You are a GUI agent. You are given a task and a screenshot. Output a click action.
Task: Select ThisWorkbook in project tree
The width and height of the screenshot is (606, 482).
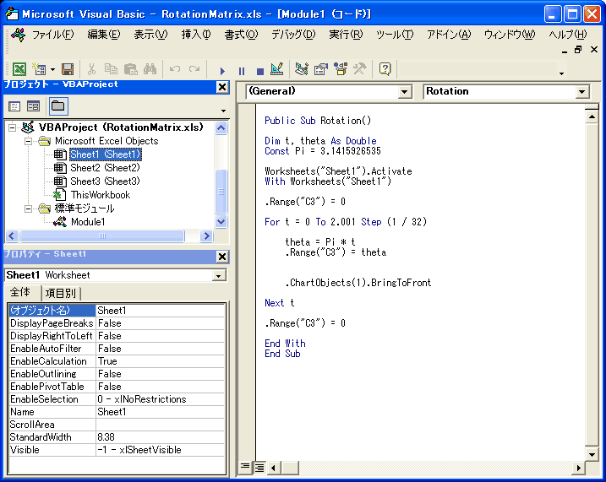pyautogui.click(x=100, y=195)
